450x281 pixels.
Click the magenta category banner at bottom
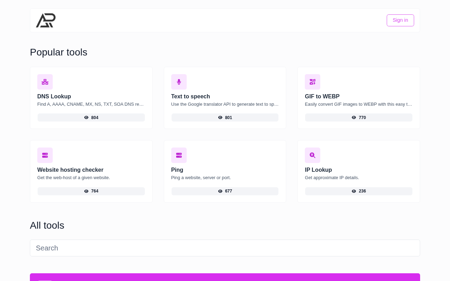(225, 277)
